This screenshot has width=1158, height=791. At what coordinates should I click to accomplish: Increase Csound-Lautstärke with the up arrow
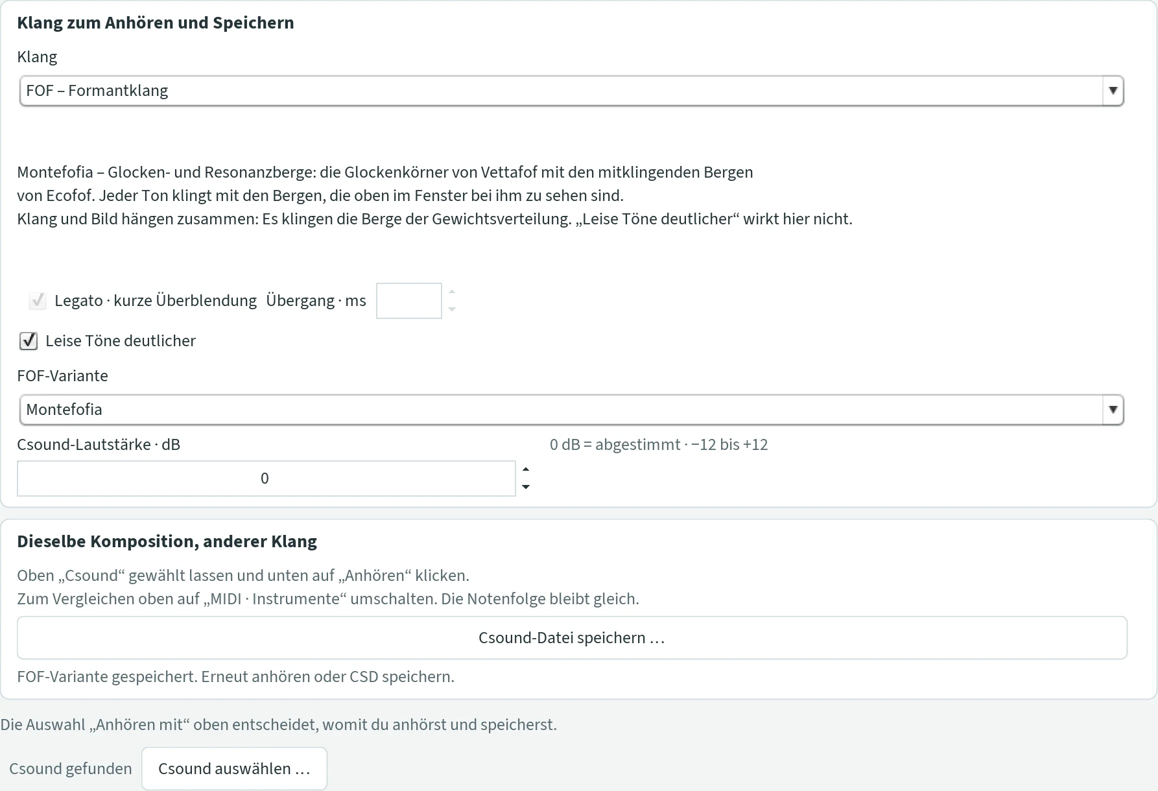526,469
